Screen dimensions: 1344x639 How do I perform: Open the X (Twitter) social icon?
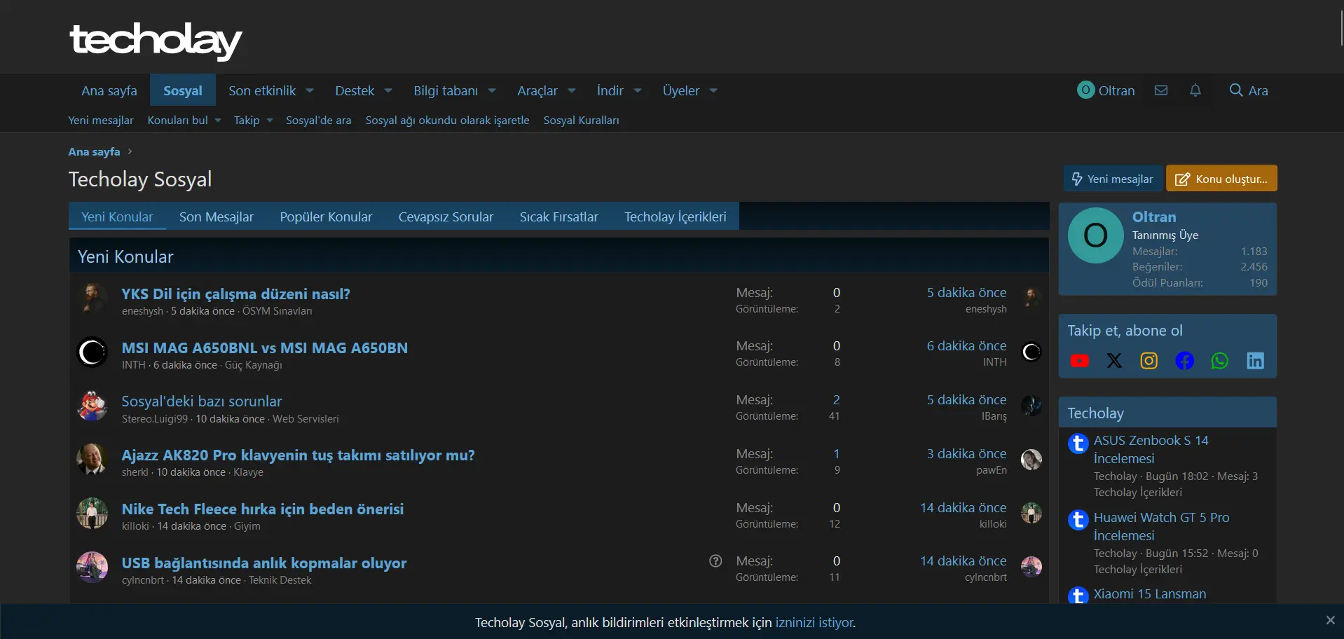click(x=1114, y=361)
